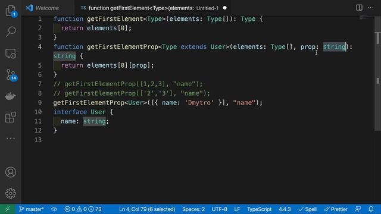The width and height of the screenshot is (381, 214).
Task: Open Source Control with 14 changes
Action: [x=11, y=75]
